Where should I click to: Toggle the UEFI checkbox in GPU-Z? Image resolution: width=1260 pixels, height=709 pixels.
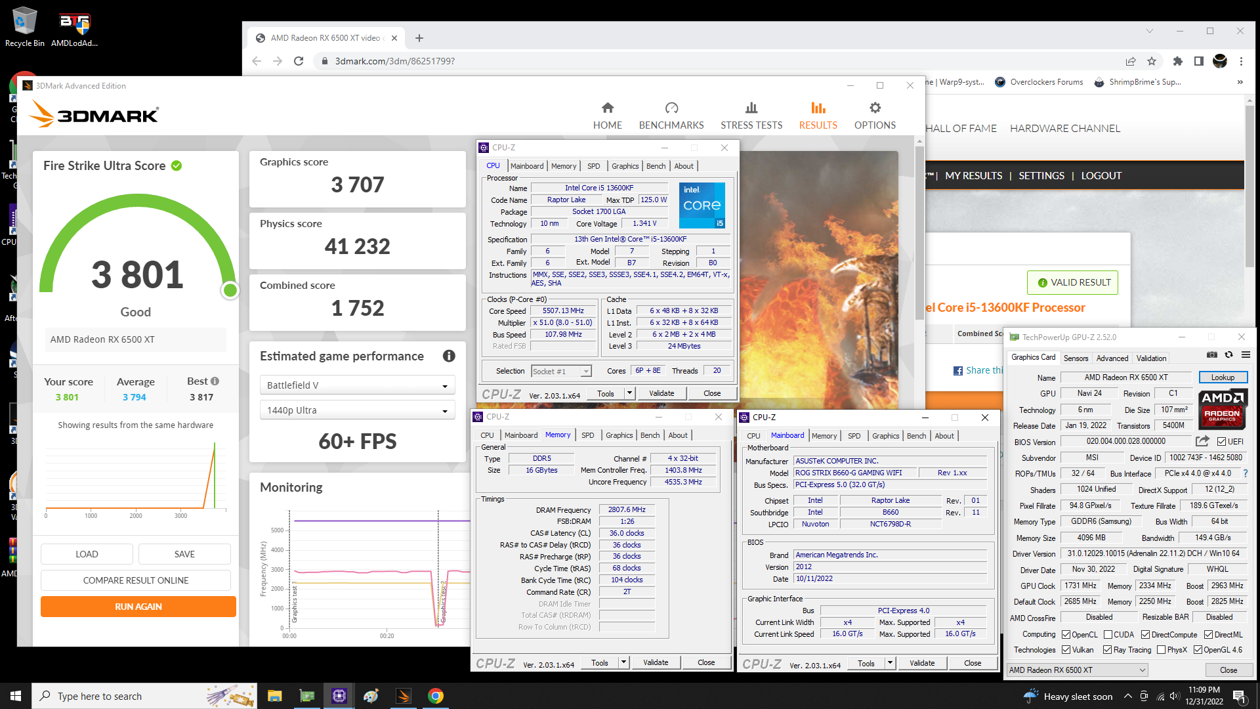click(x=1221, y=442)
